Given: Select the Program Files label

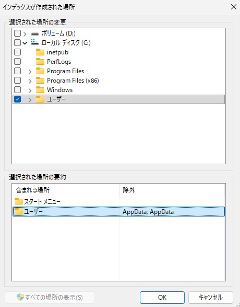Looking at the screenshot, I should pyautogui.click(x=65, y=71).
